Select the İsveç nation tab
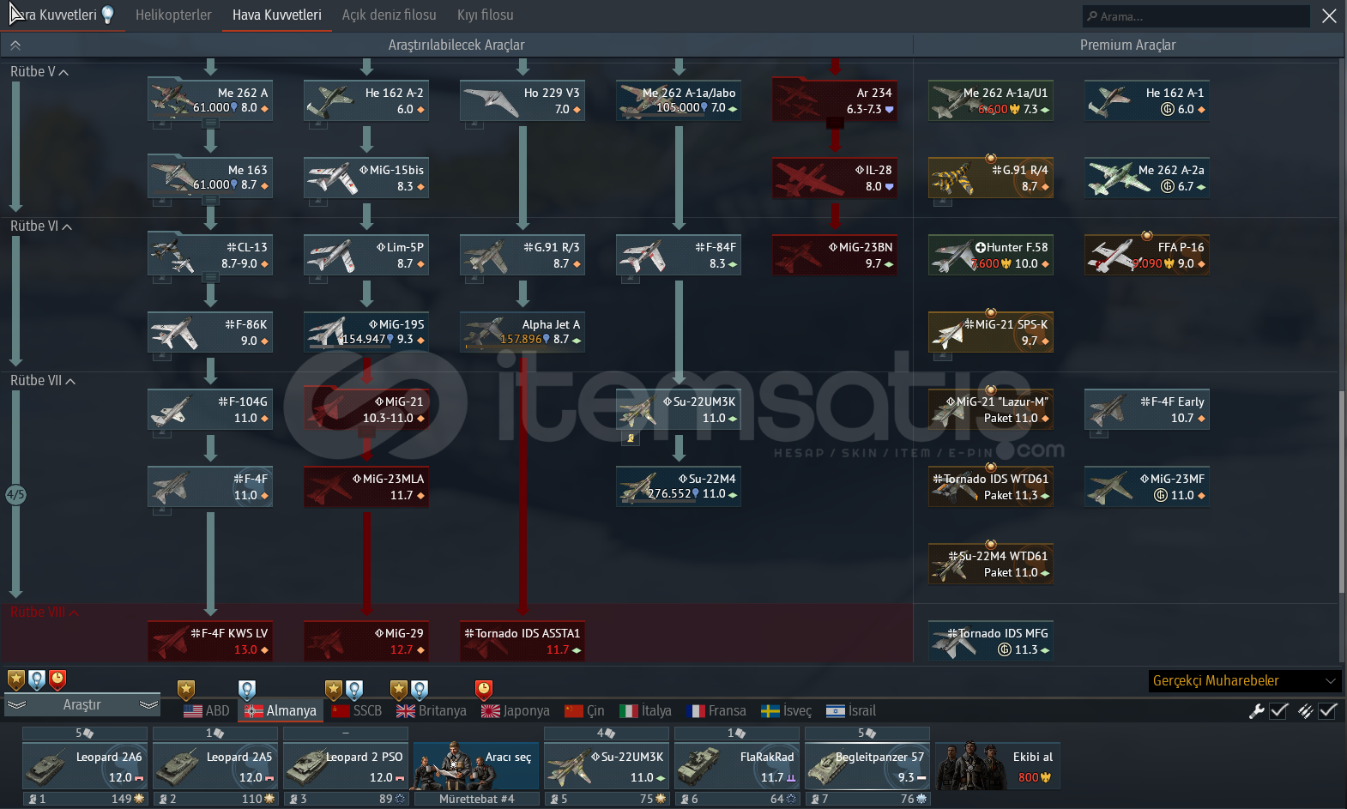 coord(786,710)
